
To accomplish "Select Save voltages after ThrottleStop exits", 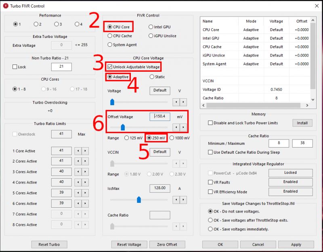I will pyautogui.click(x=248, y=220).
